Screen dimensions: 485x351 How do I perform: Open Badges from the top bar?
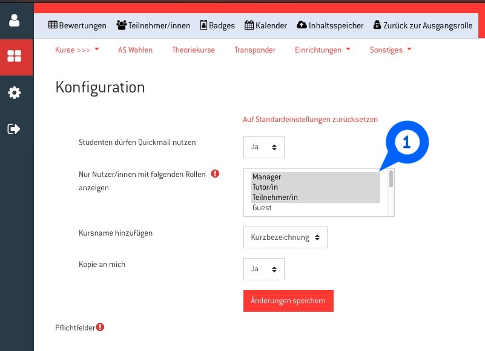[217, 25]
